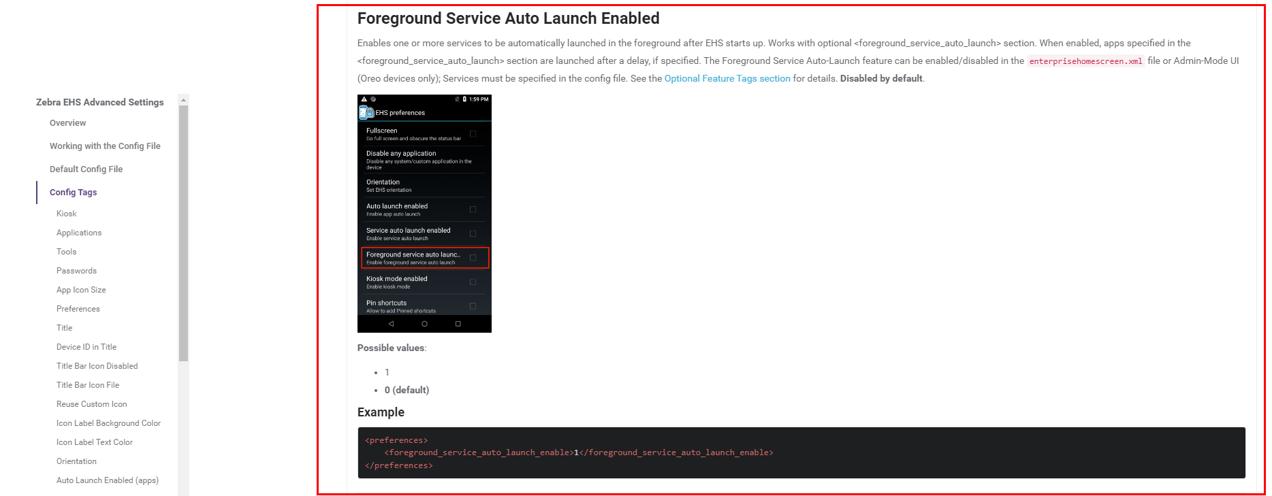
Task: Enable the Auto launch enabled checkbox
Action: (473, 210)
